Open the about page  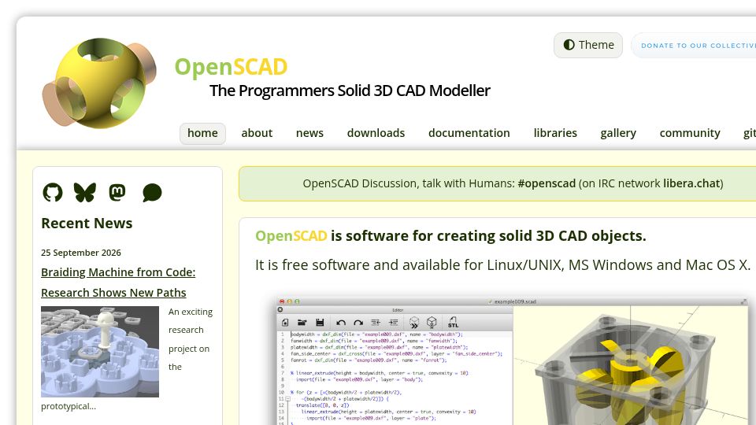[x=257, y=133]
